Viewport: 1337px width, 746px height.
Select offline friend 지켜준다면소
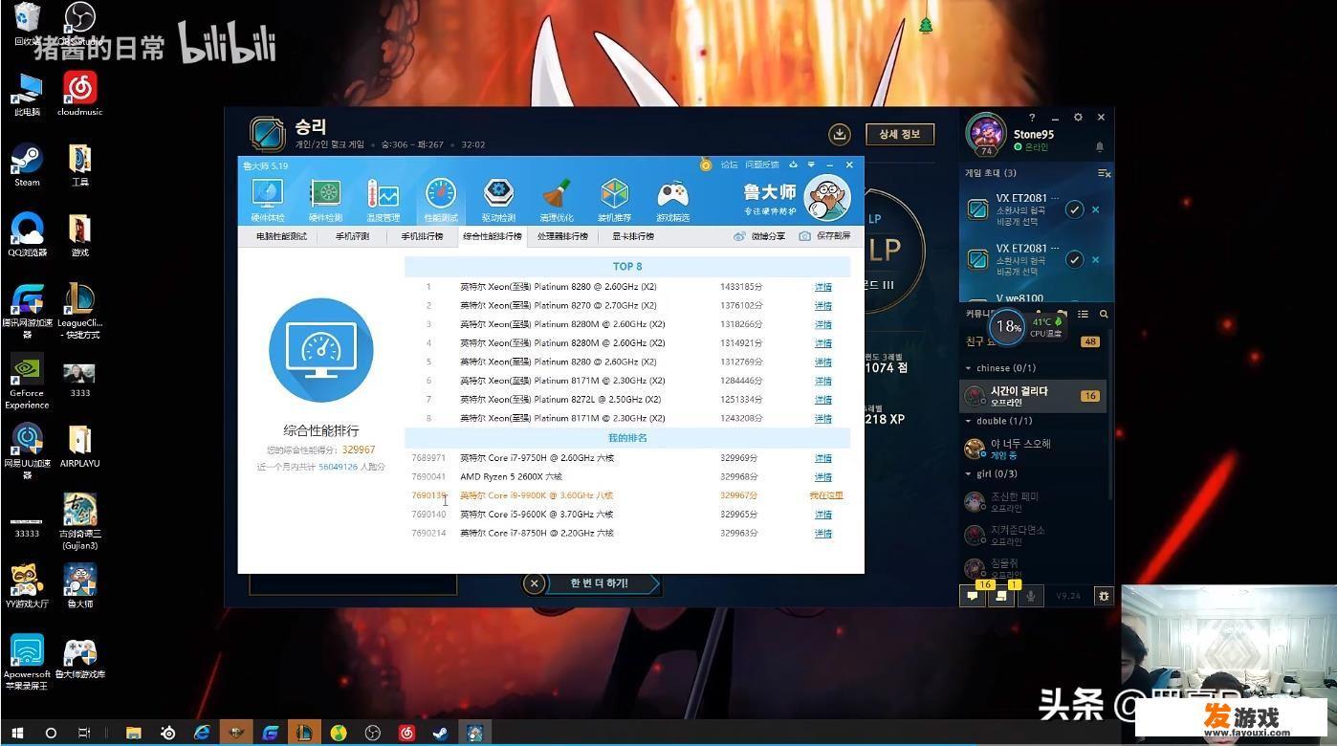pyautogui.click(x=1033, y=535)
